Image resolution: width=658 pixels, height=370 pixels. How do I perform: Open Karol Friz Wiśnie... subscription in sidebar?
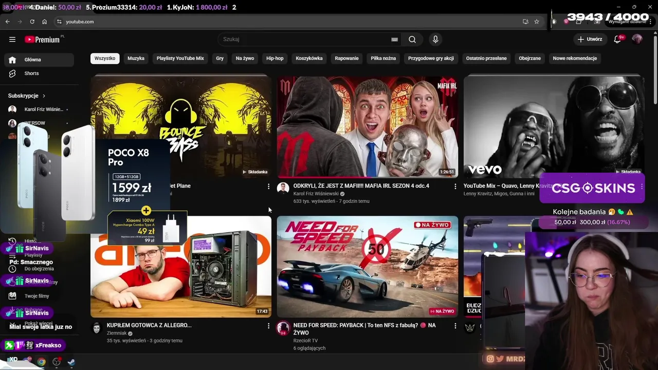coord(39,109)
